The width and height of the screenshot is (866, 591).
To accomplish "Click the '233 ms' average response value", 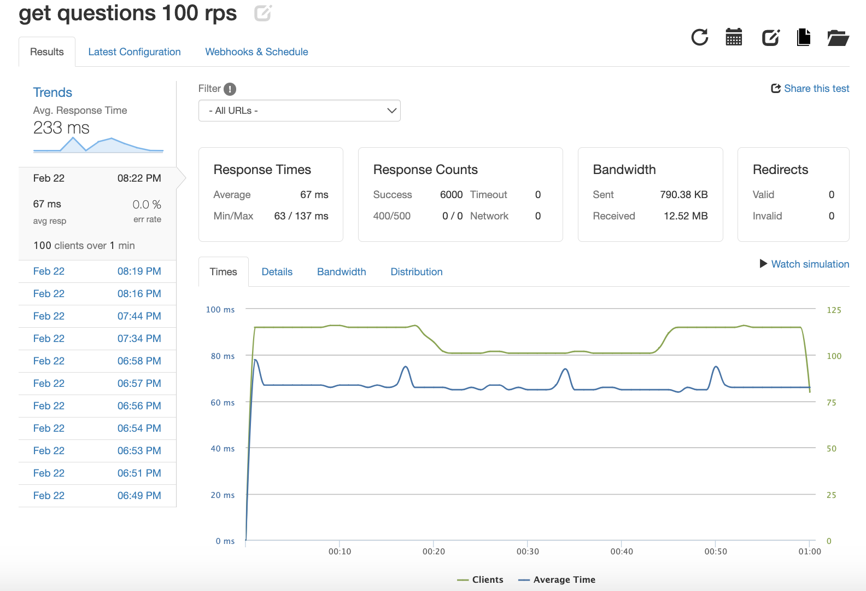I will pos(61,128).
